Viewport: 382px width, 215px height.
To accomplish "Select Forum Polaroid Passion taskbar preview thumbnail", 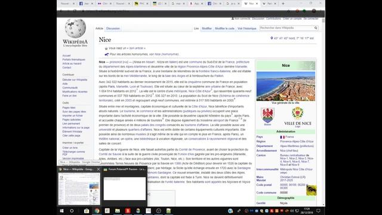I will (x=125, y=189).
